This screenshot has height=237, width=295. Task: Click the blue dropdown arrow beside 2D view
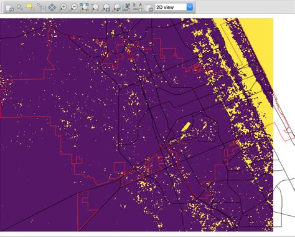[190, 7]
